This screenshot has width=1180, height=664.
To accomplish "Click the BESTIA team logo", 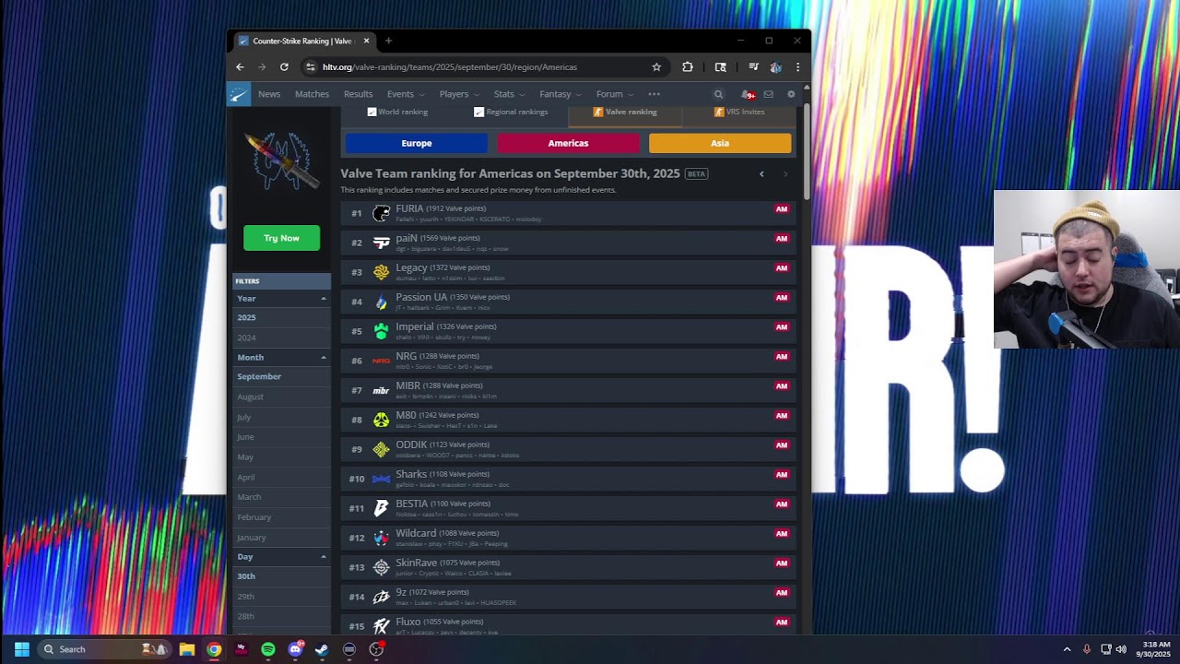I will coord(382,508).
